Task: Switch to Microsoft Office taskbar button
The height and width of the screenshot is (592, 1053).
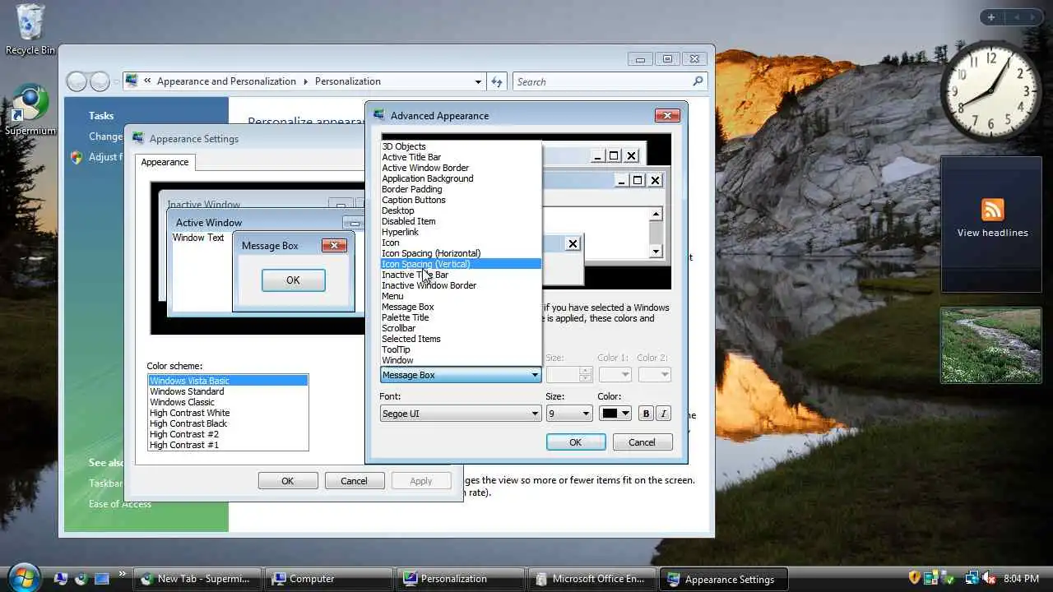Action: click(x=592, y=579)
